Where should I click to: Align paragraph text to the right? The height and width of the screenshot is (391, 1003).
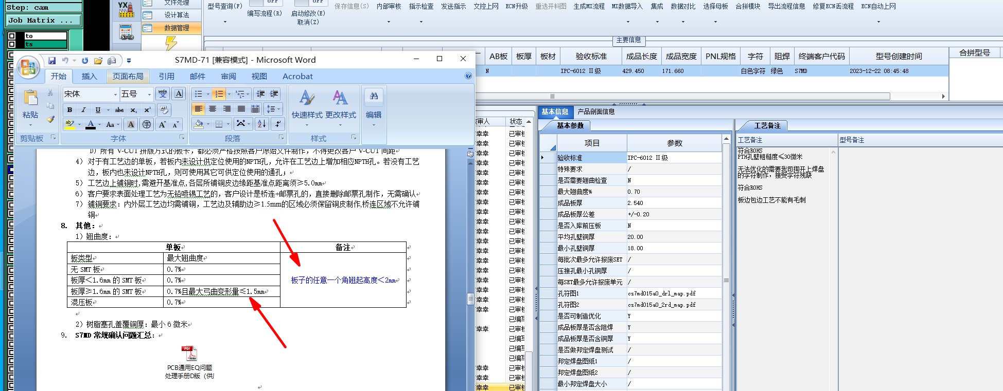coord(227,109)
